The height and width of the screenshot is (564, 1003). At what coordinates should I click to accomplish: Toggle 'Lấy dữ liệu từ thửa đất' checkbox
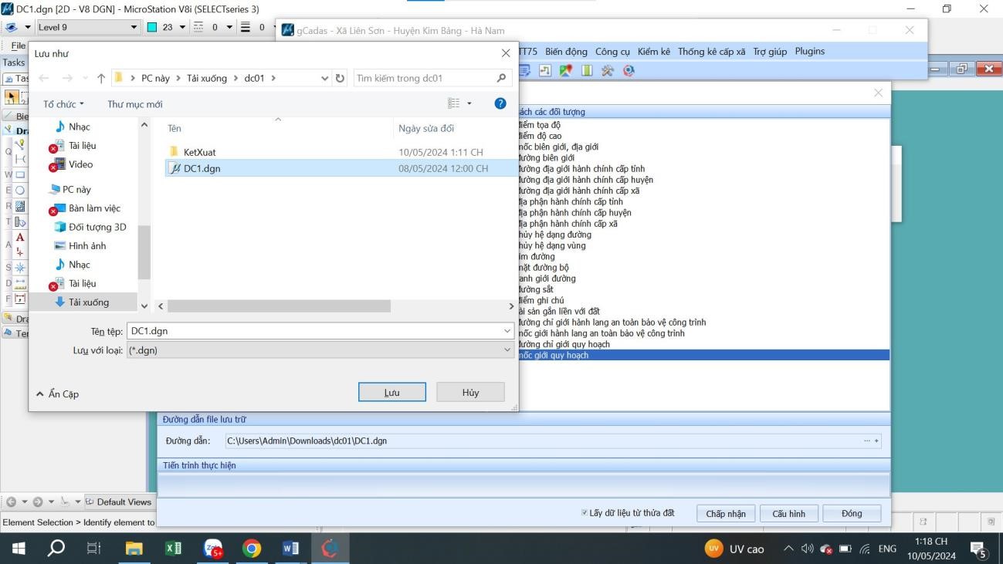click(x=585, y=513)
